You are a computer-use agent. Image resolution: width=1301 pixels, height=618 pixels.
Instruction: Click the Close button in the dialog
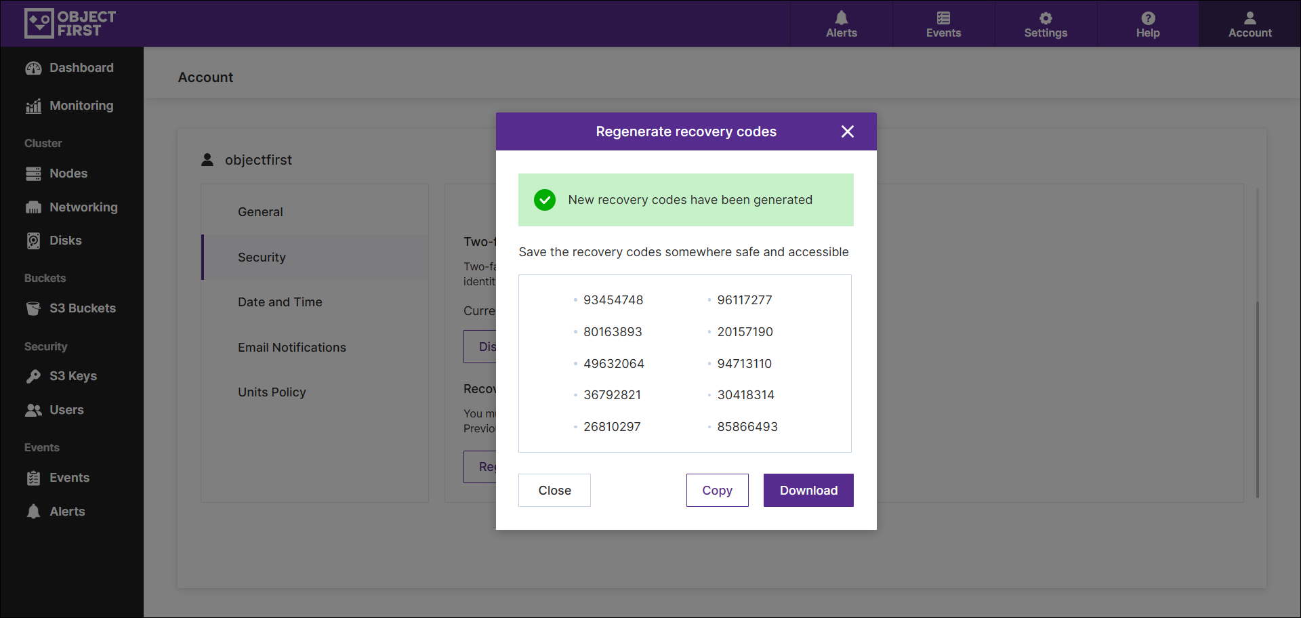[554, 491]
